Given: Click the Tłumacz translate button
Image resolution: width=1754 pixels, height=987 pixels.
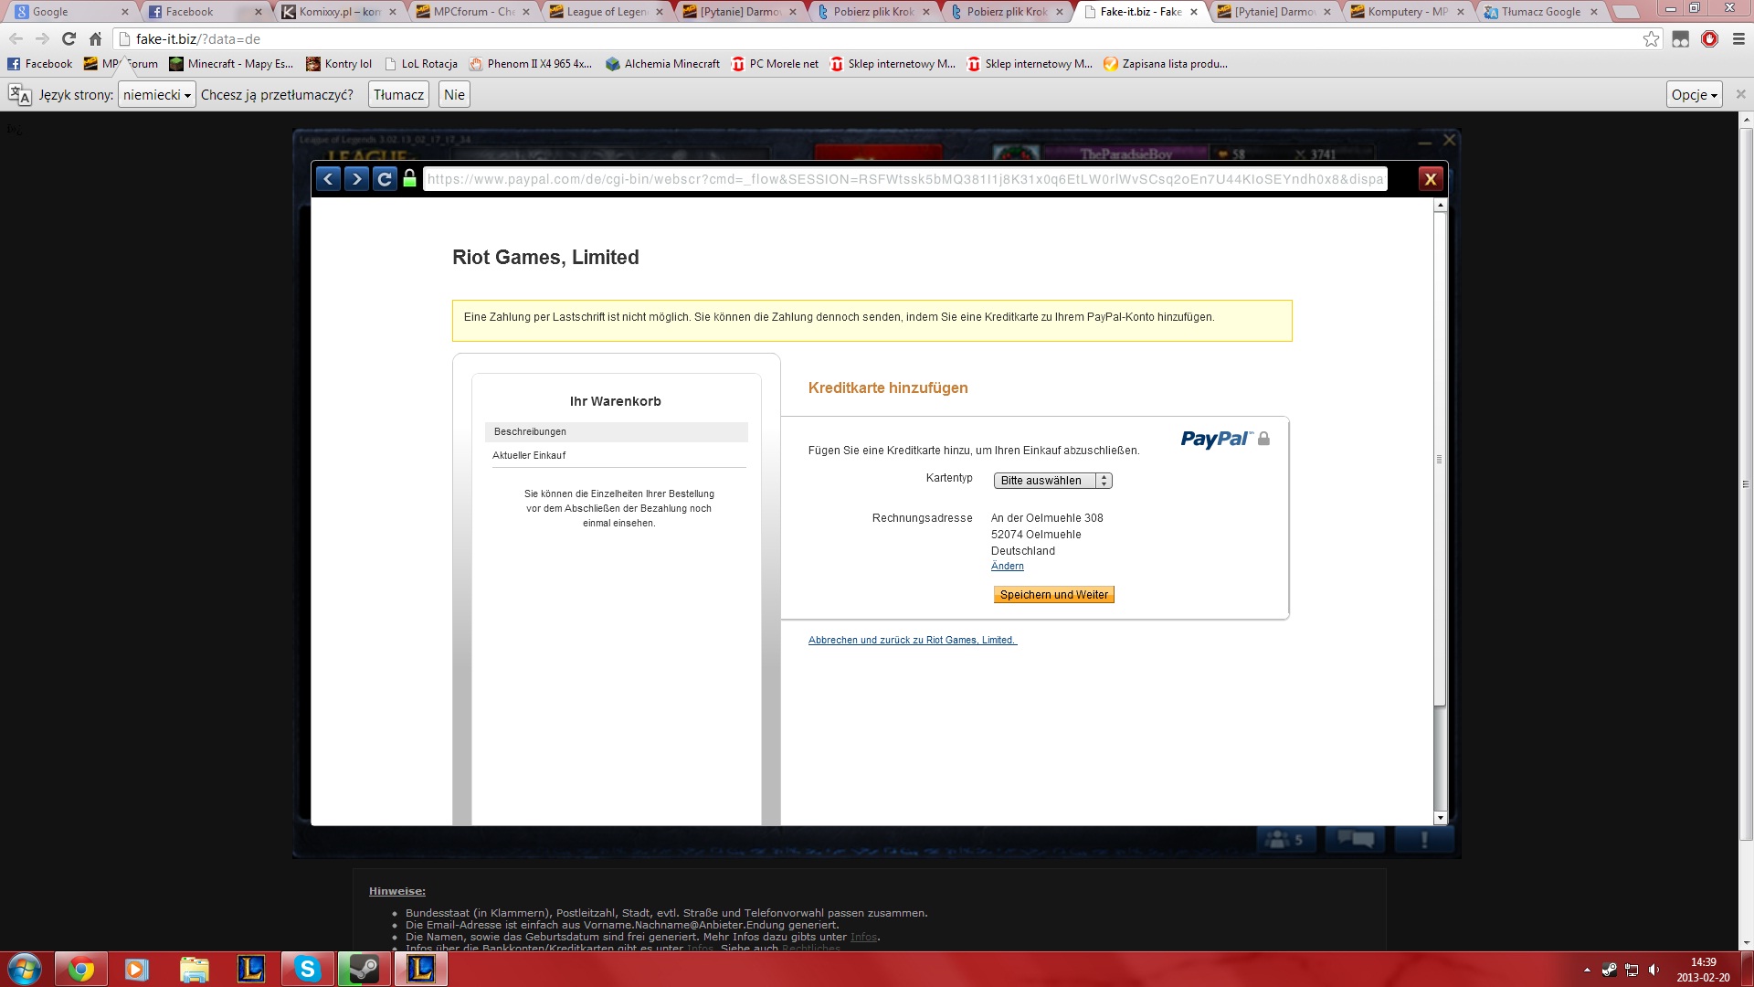Looking at the screenshot, I should click(398, 94).
